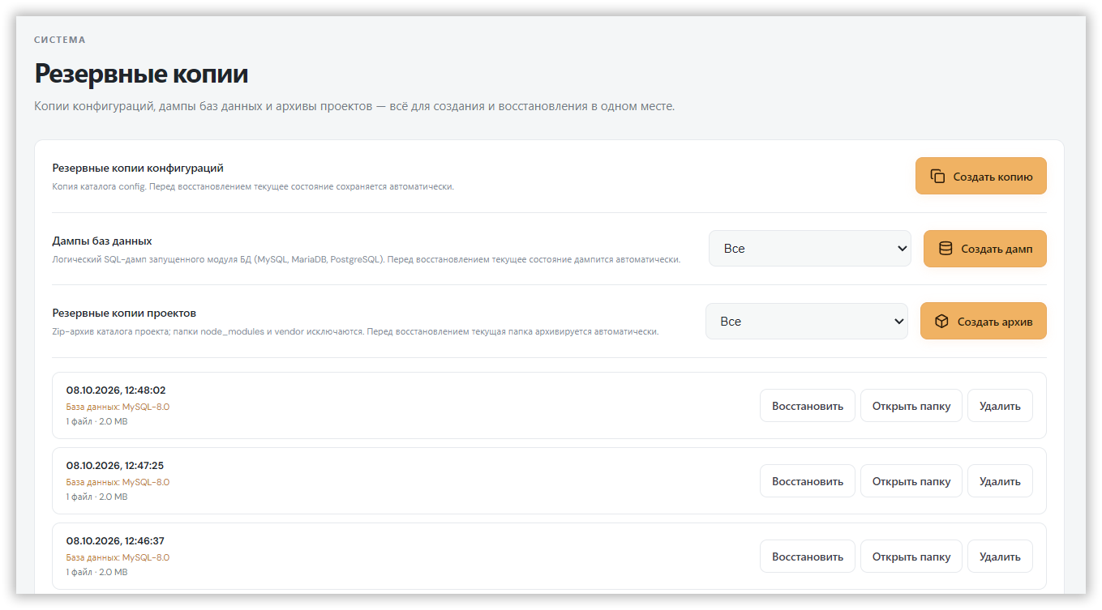Click the database icon in Создать дамп
This screenshot has width=1102, height=610.
[945, 249]
